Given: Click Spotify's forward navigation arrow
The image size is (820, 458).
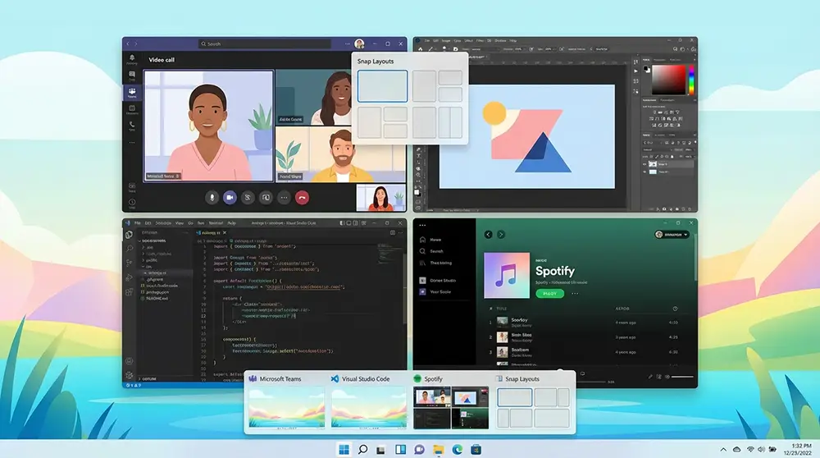Looking at the screenshot, I should tap(501, 235).
